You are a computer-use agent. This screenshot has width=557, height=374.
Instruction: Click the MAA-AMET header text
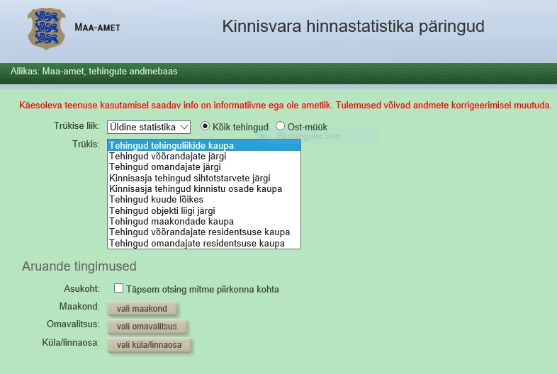coord(97,28)
